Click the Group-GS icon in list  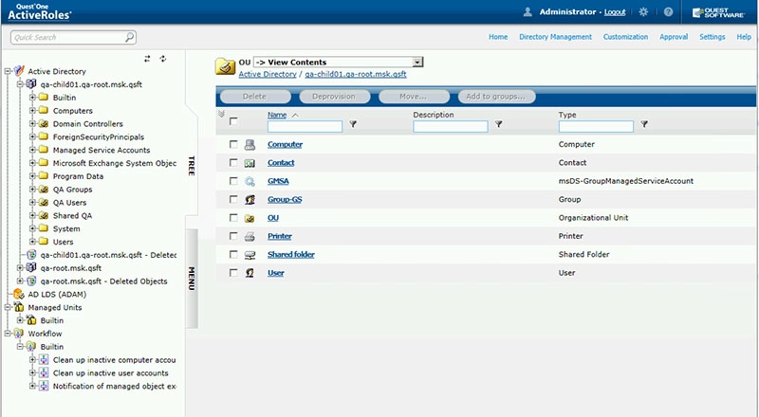pos(250,199)
